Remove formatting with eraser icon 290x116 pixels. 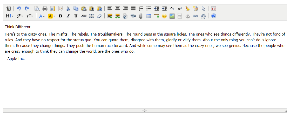[x=99, y=16]
